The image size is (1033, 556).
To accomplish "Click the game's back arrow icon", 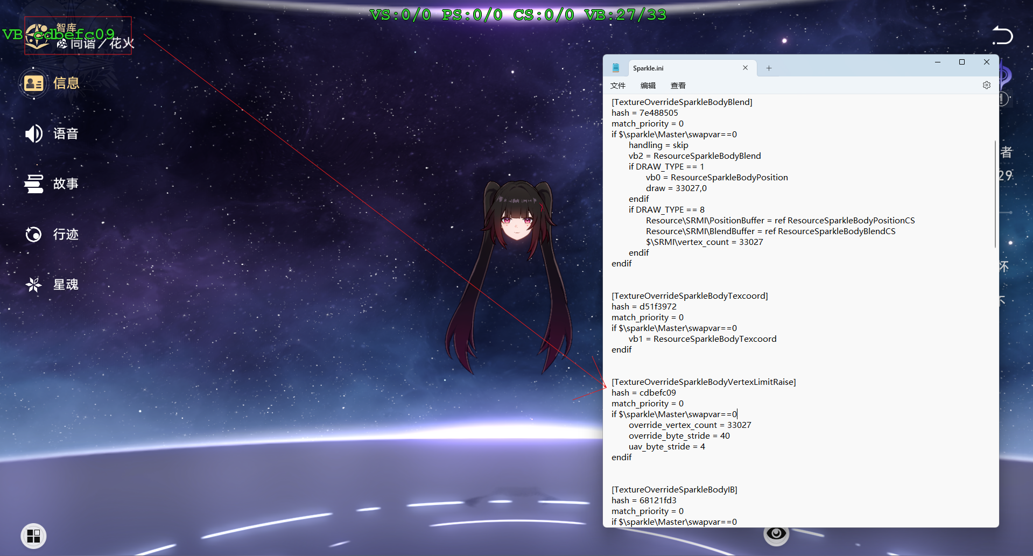I will click(x=1002, y=36).
